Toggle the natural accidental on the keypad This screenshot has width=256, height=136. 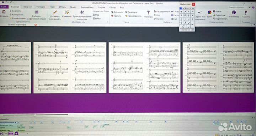tap(181, 15)
